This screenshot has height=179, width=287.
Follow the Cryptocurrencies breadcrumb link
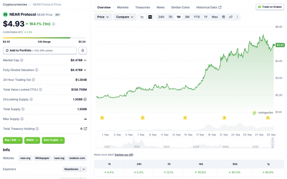(x=15, y=4)
